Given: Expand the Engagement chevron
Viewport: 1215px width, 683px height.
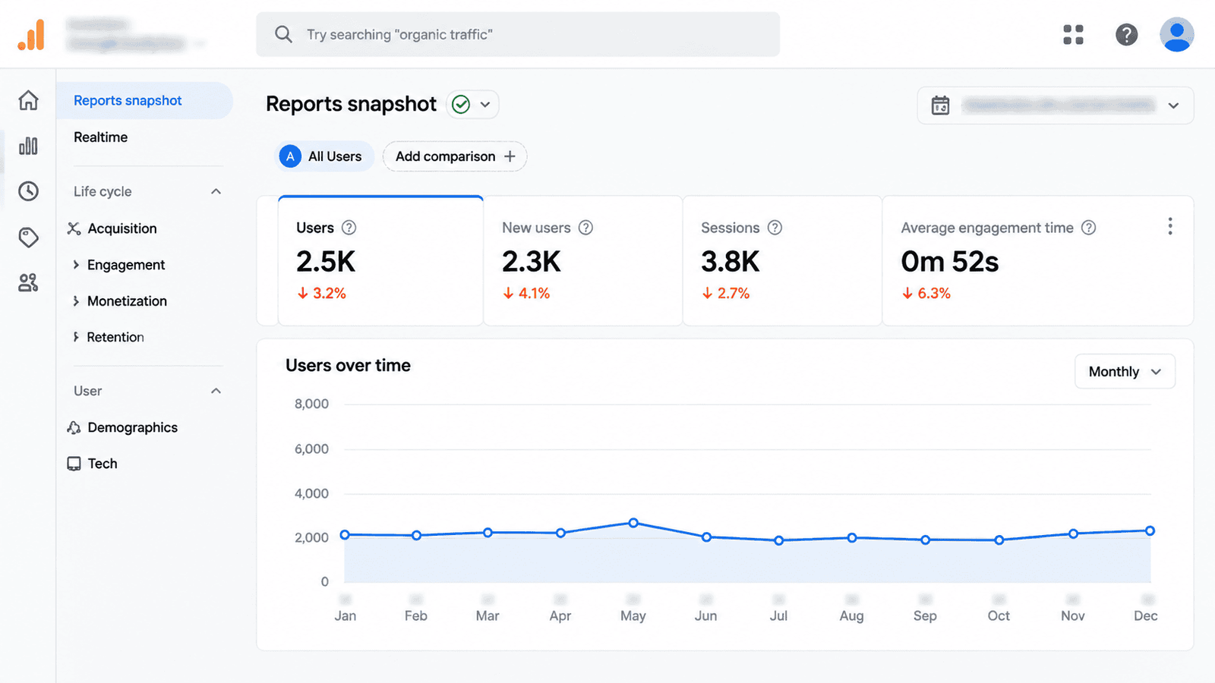Looking at the screenshot, I should tap(76, 265).
